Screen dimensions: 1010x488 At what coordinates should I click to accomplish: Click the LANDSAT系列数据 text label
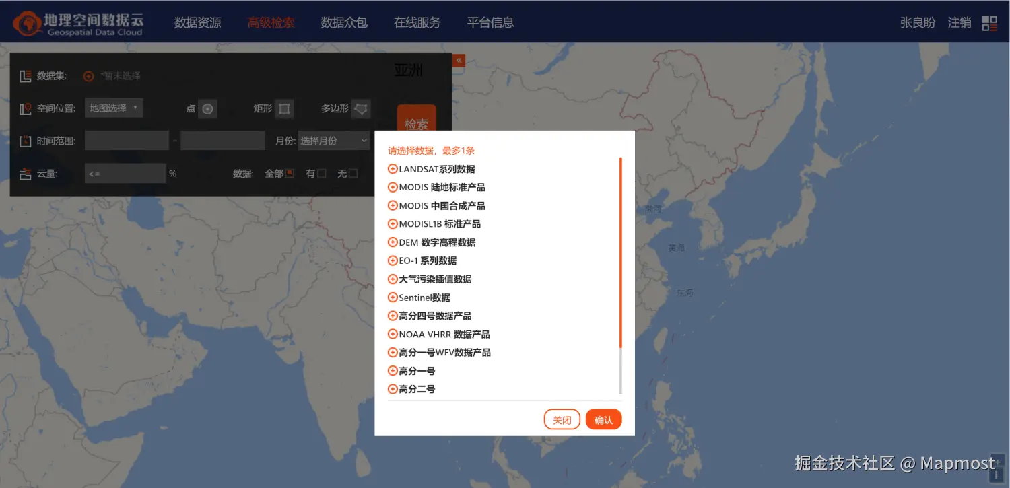[437, 169]
